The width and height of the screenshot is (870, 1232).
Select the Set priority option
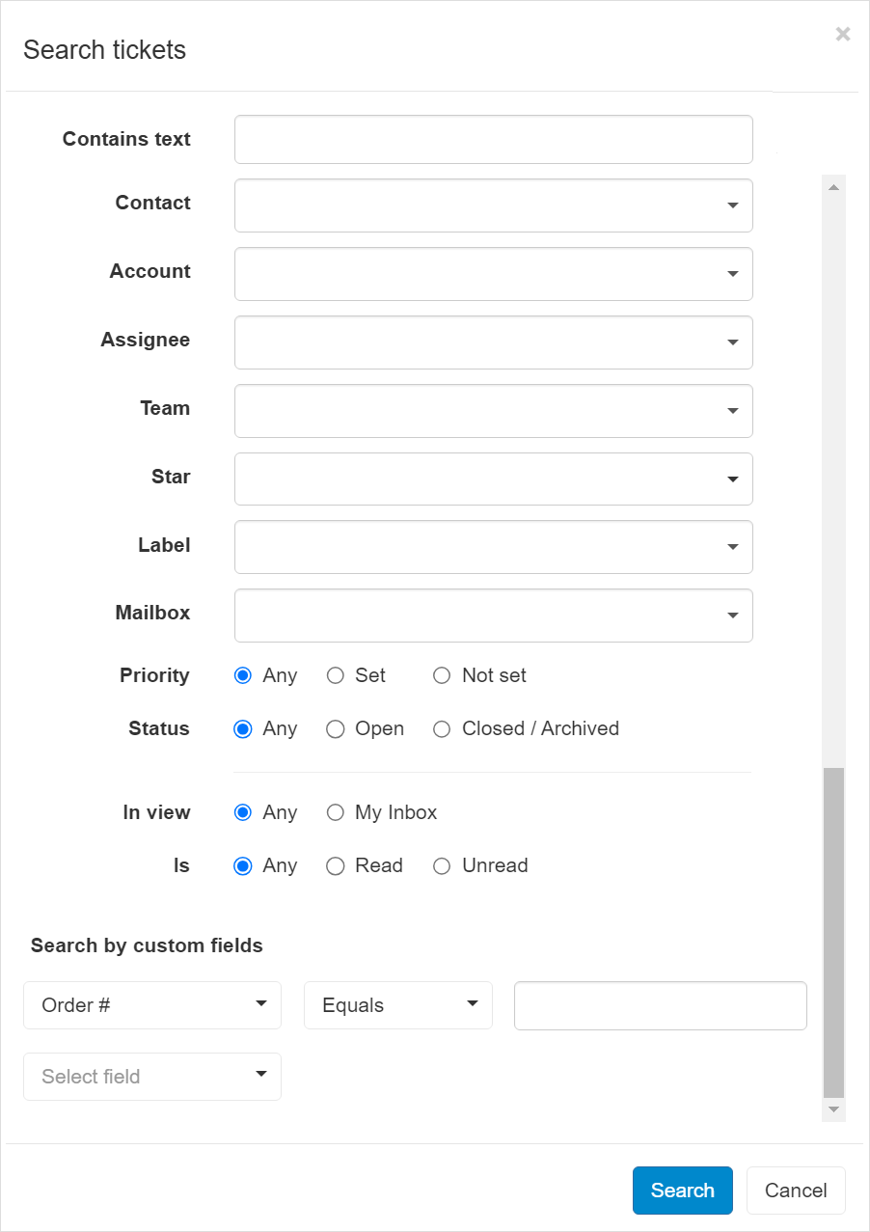click(x=335, y=675)
